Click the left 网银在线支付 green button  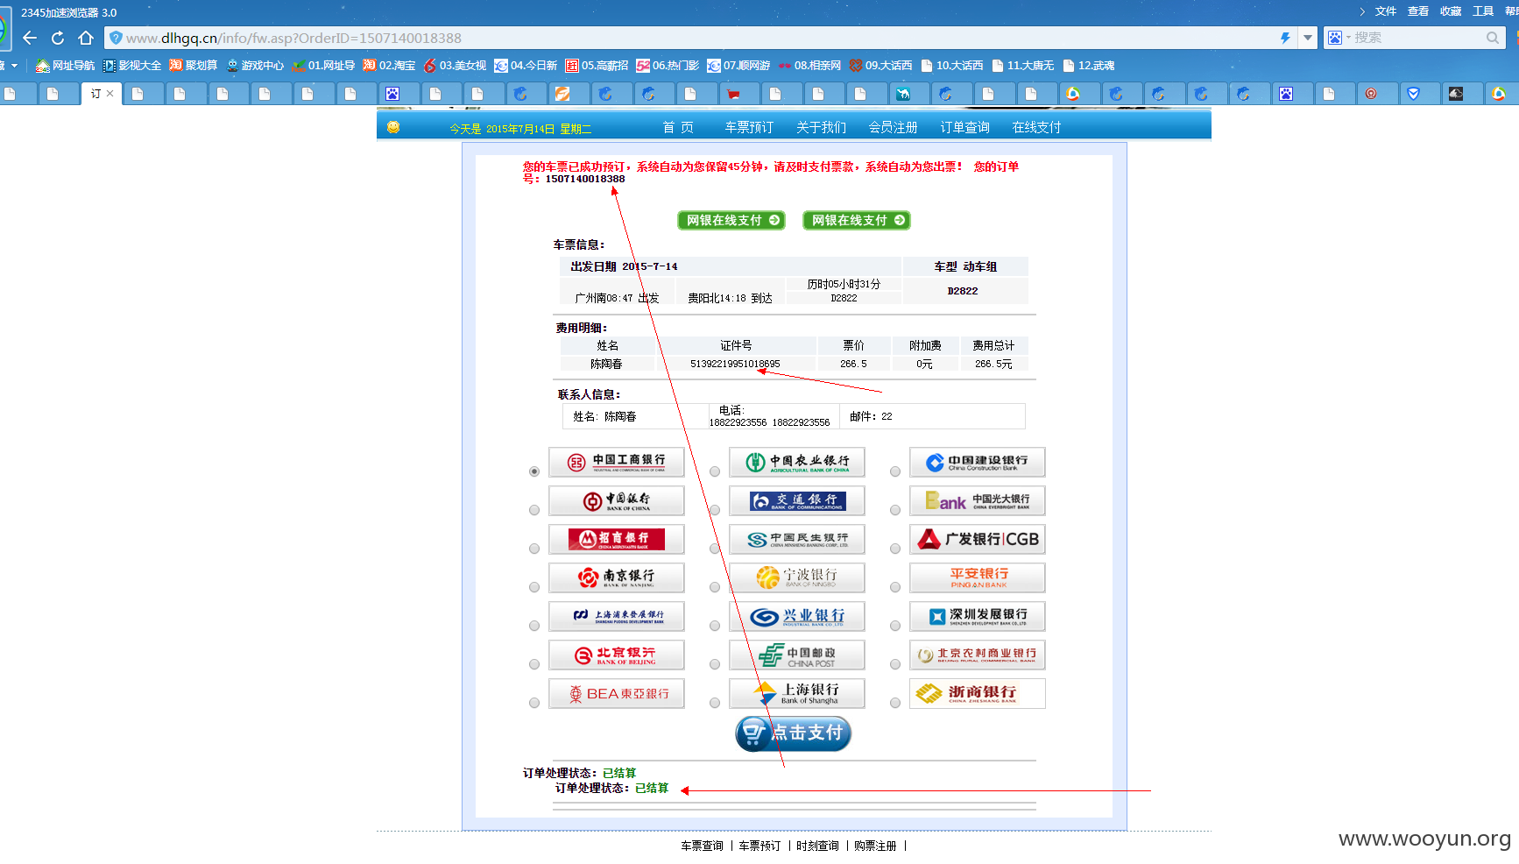tap(731, 221)
